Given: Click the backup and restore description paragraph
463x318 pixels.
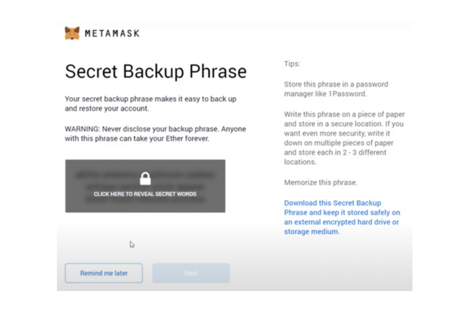Looking at the screenshot, I should 150,104.
